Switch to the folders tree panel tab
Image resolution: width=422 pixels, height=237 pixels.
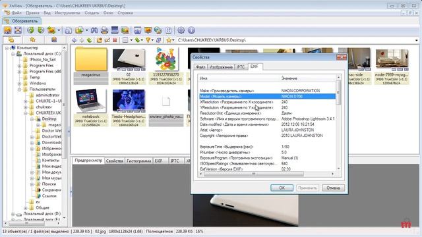pos(11,39)
